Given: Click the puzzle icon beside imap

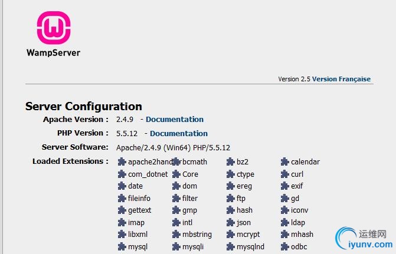Looking at the screenshot, I should click(x=122, y=222).
